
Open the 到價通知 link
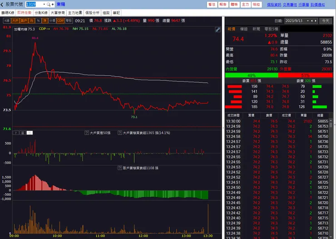[x=317, y=5]
